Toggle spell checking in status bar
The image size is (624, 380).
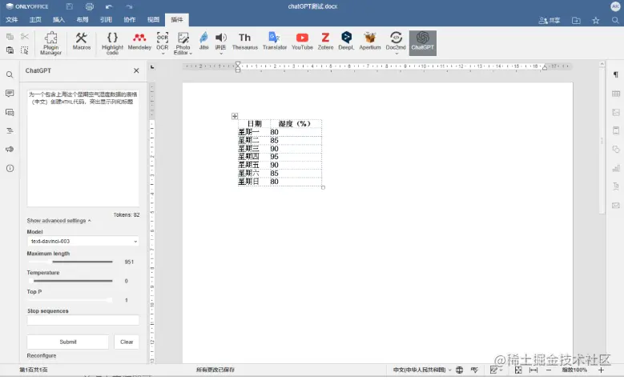[x=474, y=370]
